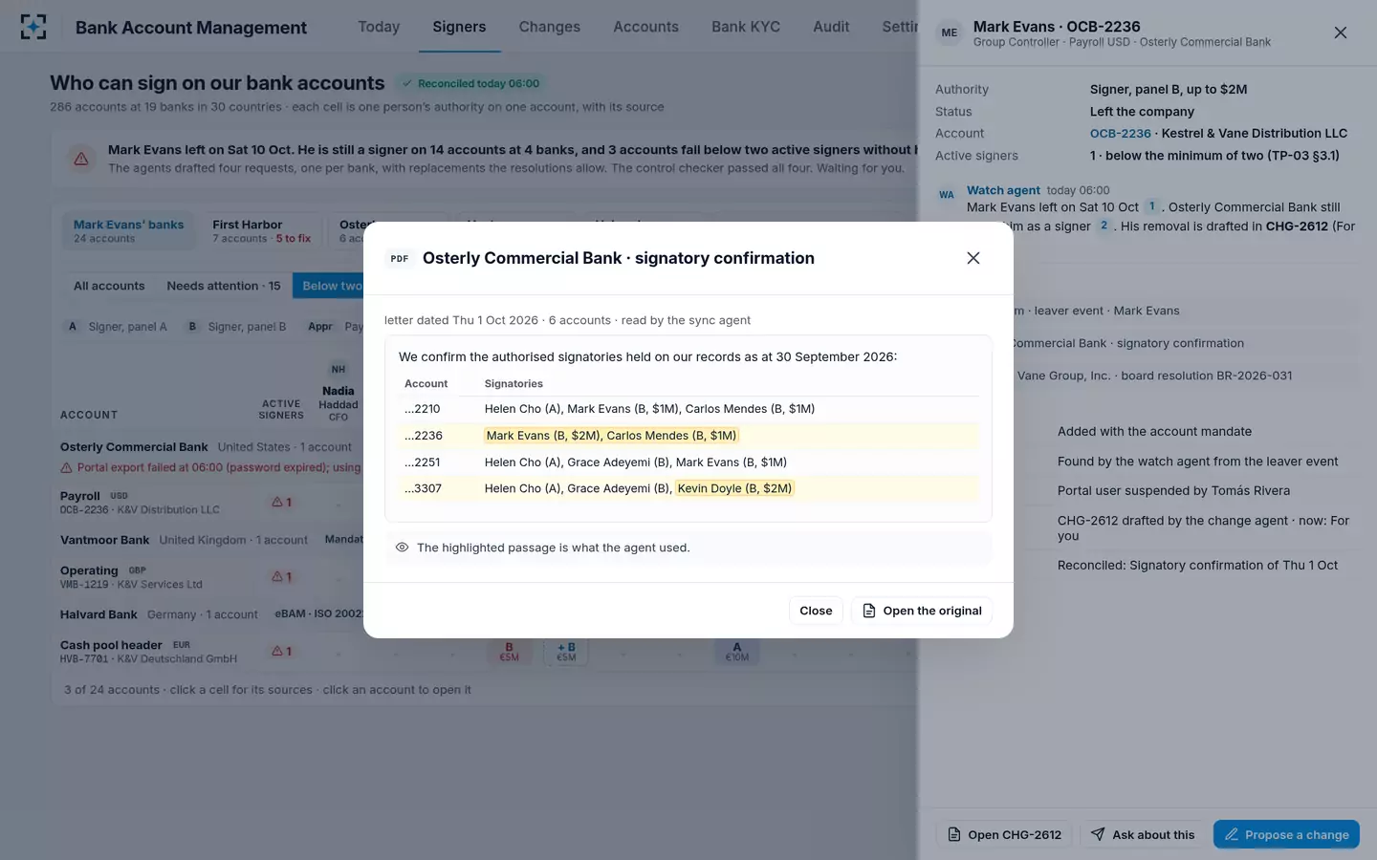Click citation marker 2 in watch agent note

pyautogui.click(x=1104, y=226)
